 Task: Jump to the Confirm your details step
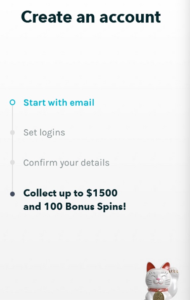pyautogui.click(x=66, y=163)
